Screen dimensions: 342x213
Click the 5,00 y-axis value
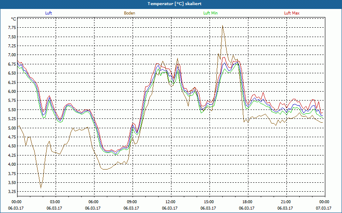[x=12, y=128]
